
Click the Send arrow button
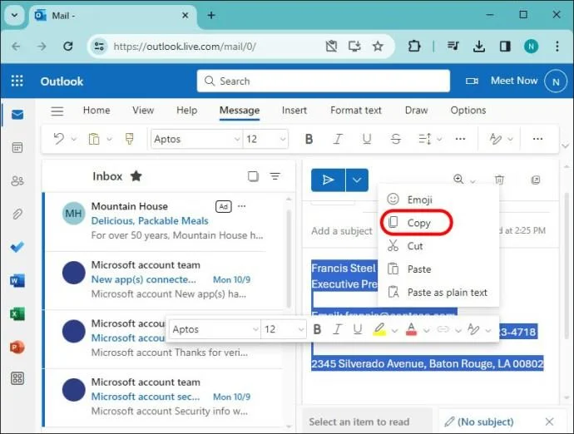pyautogui.click(x=328, y=180)
